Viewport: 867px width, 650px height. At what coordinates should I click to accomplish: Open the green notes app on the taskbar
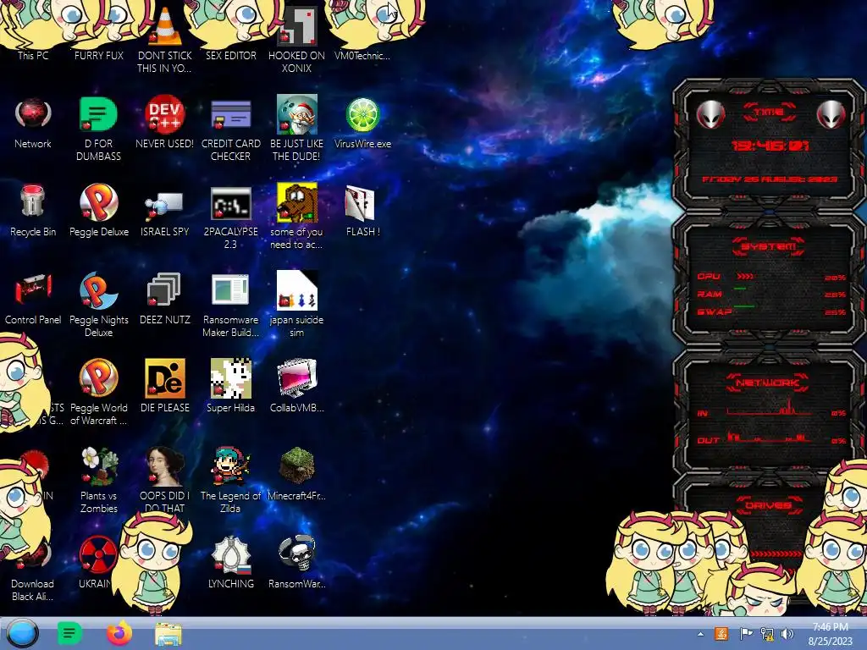[x=69, y=633]
